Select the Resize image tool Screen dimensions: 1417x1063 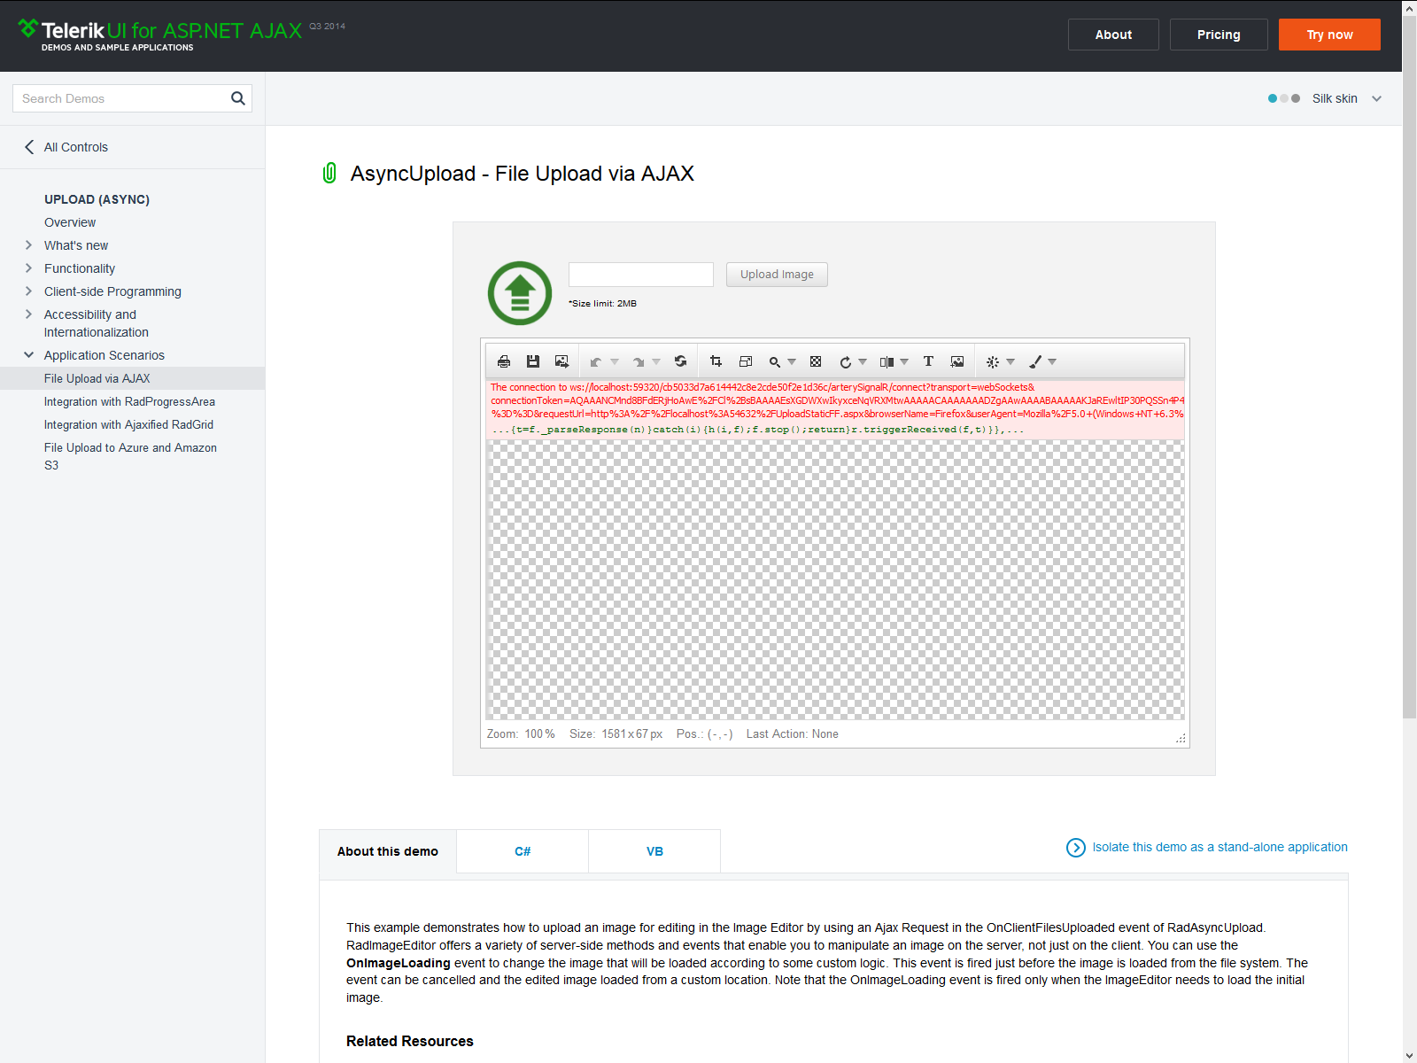pos(746,361)
